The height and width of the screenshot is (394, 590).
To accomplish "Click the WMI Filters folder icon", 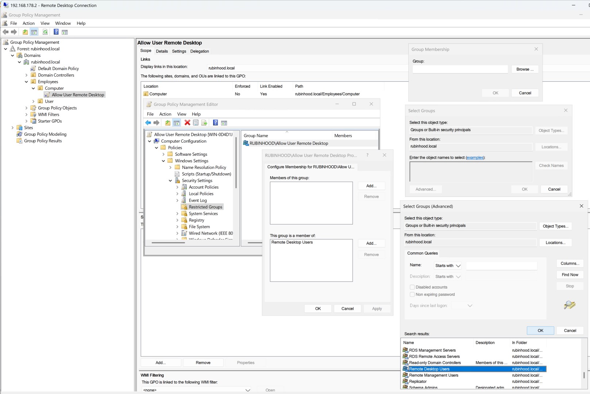I will 34,115.
